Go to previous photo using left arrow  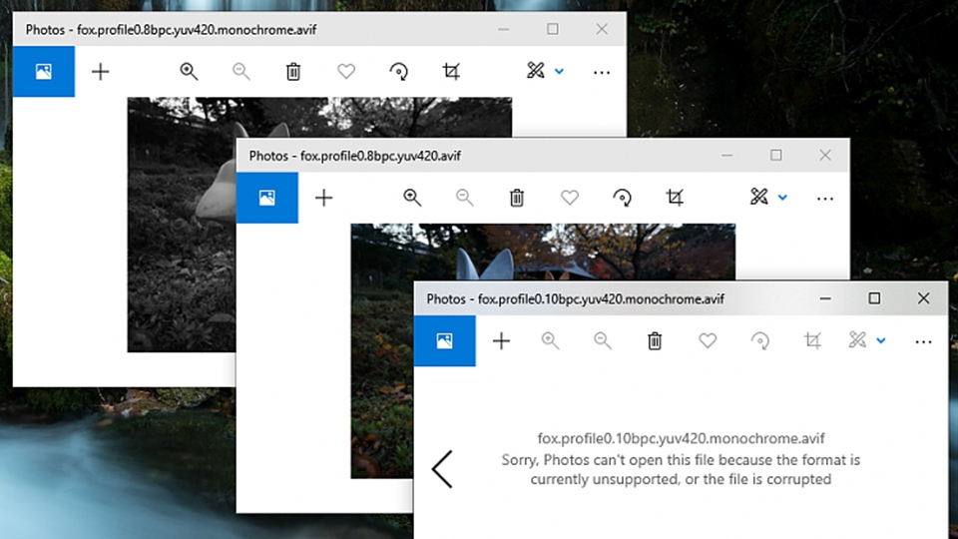pos(442,469)
